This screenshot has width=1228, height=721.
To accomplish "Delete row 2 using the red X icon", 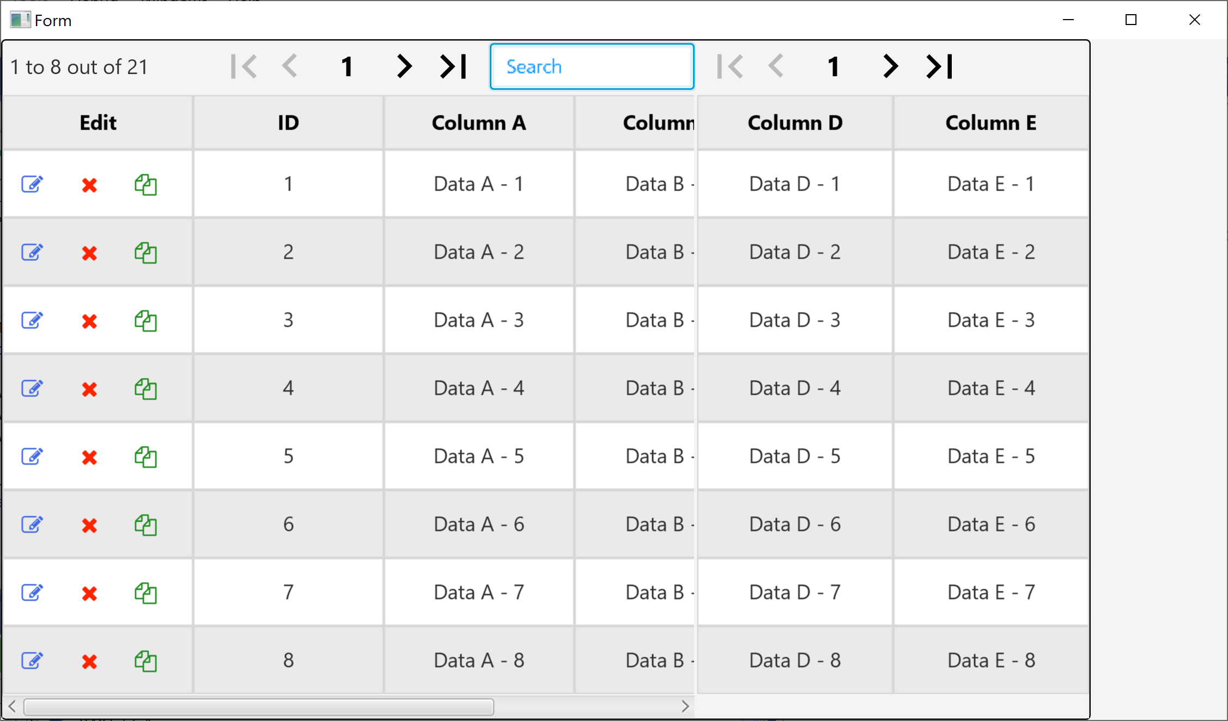I will point(89,253).
